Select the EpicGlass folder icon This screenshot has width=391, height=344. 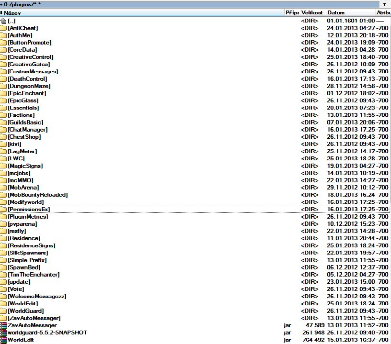click(3, 100)
